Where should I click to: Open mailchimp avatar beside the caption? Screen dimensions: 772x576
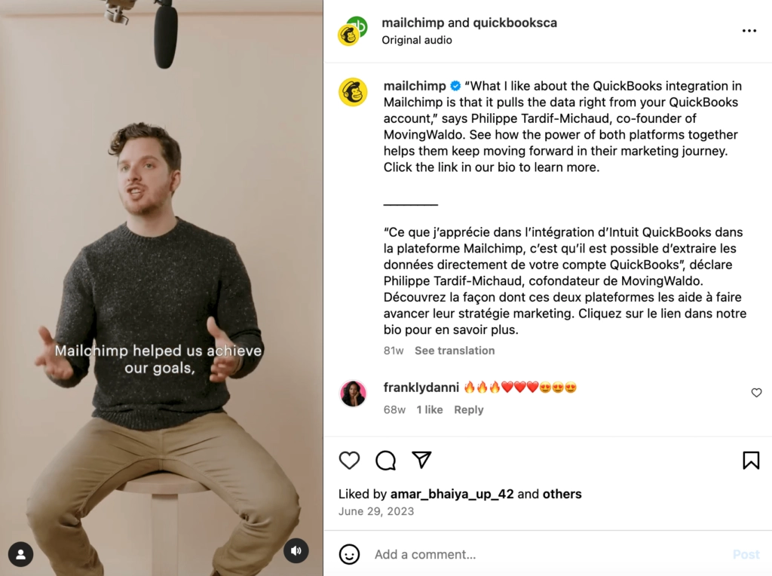353,92
